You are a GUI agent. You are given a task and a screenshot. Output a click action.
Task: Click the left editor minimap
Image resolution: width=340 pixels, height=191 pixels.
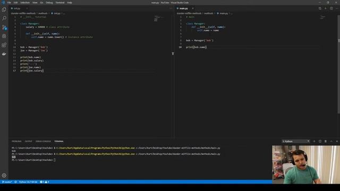[x=159, y=19]
